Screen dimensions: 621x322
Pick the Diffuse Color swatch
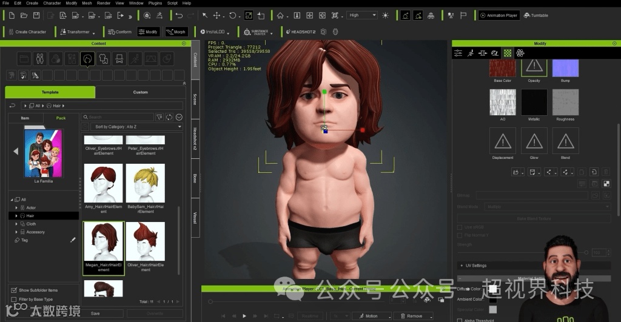coord(492,289)
